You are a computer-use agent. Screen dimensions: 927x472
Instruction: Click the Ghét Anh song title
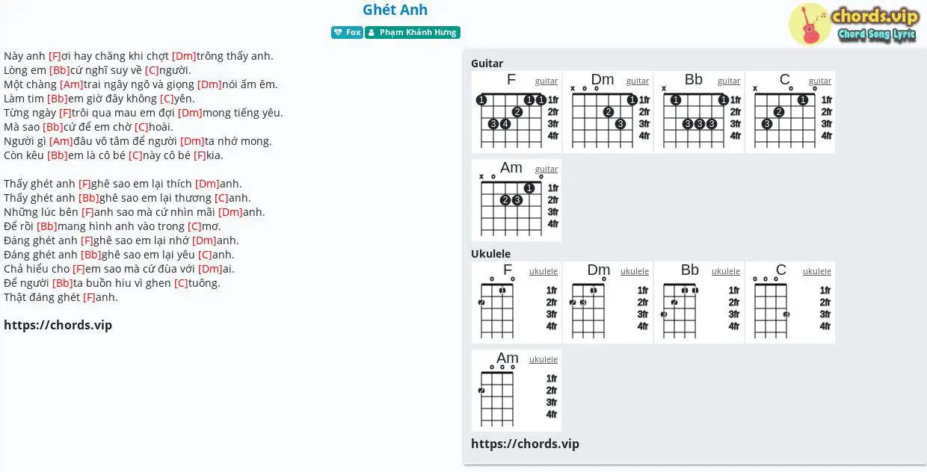pyautogui.click(x=395, y=10)
